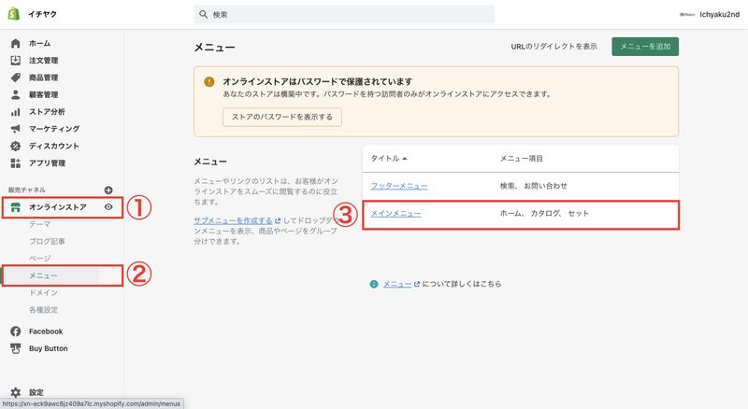Click the ストア分析 bar chart icon
Screen dimensions: 748x409
tap(16, 112)
